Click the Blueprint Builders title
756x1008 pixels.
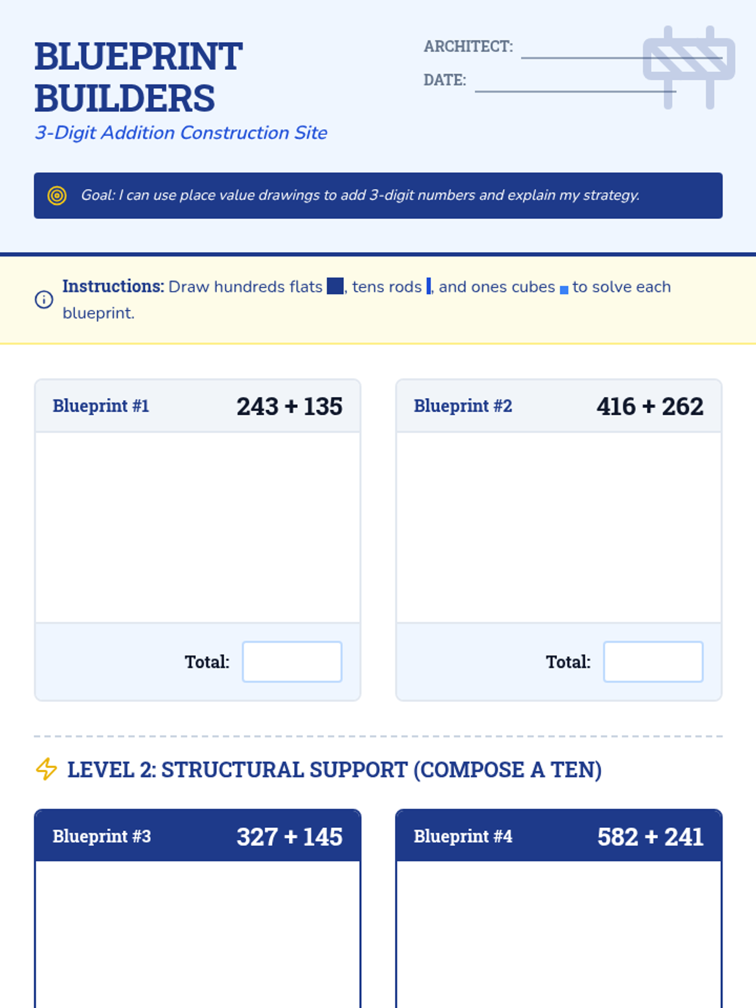[138, 77]
